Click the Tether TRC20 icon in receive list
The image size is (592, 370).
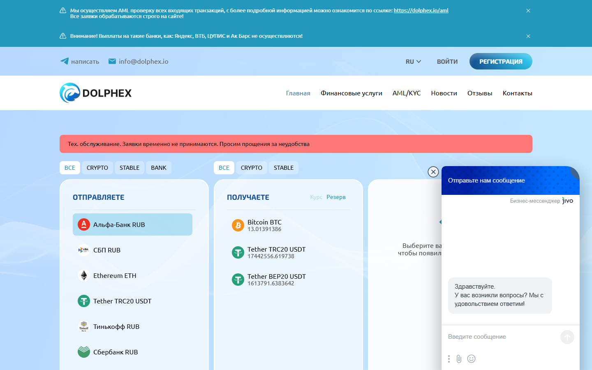pos(238,252)
